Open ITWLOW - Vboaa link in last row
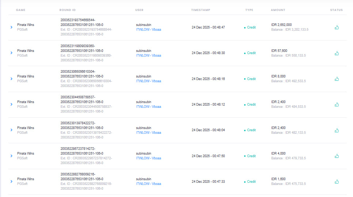This screenshot has height=197, width=353. coord(148,184)
